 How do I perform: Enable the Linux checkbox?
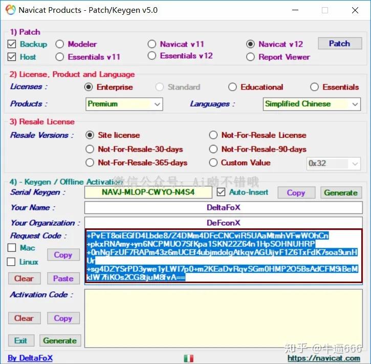(11, 262)
